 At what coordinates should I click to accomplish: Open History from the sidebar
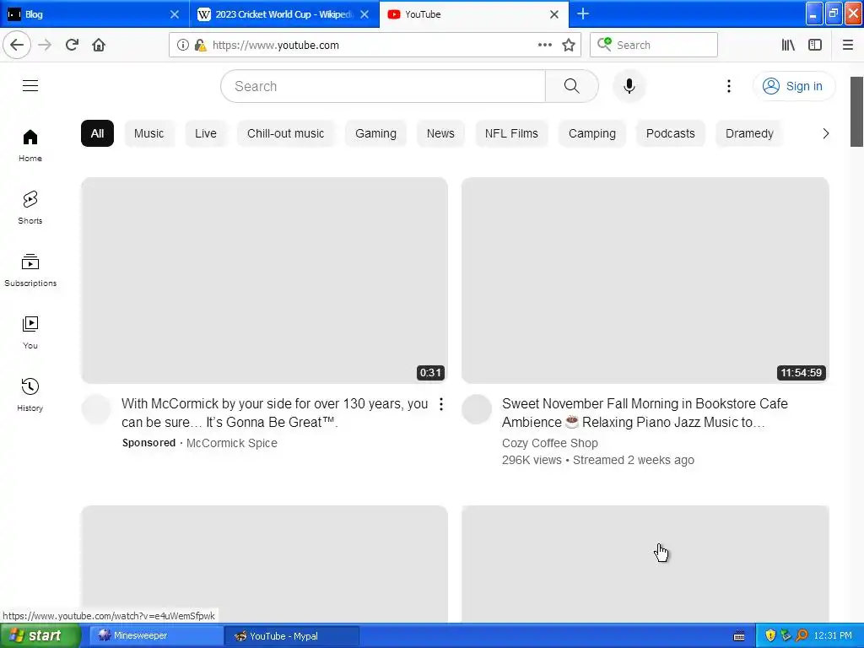pos(30,395)
